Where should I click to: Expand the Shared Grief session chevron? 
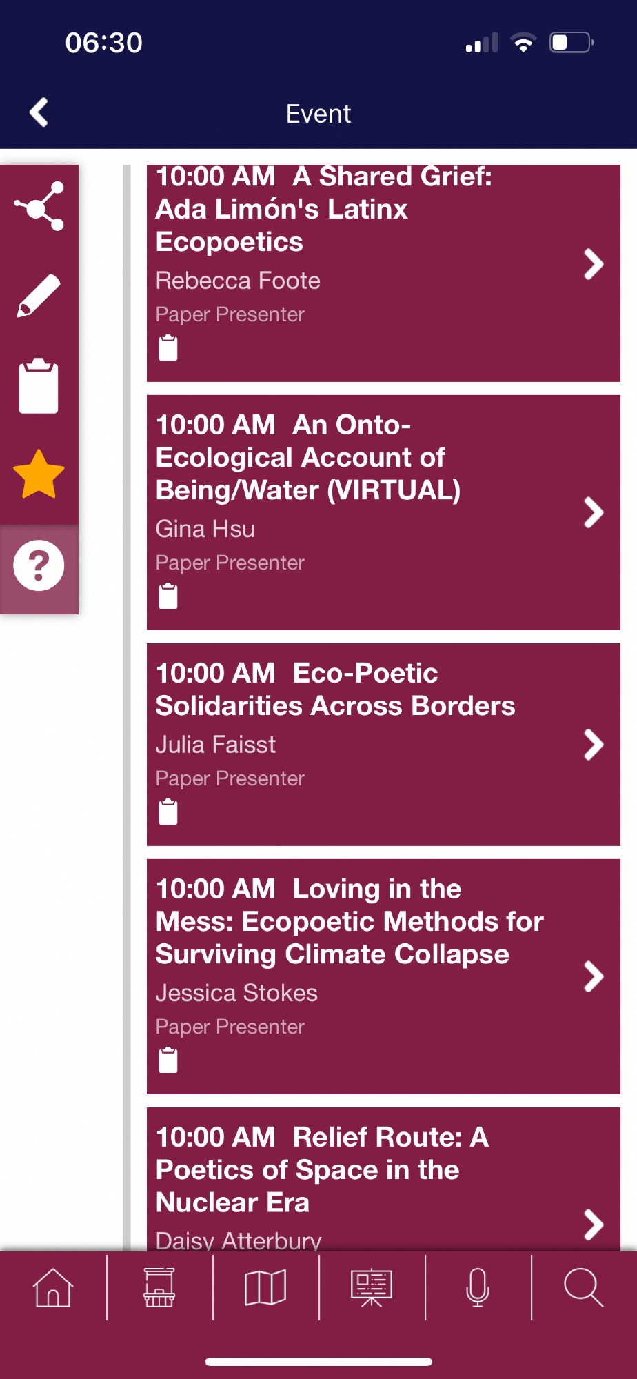click(593, 264)
